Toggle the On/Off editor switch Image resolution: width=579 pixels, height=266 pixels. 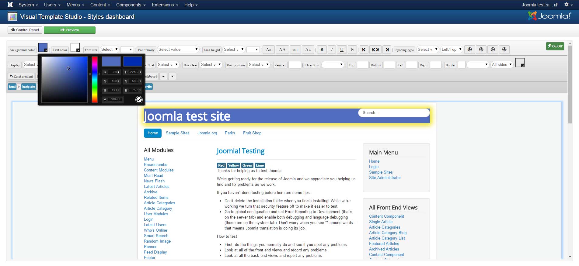tap(555, 46)
